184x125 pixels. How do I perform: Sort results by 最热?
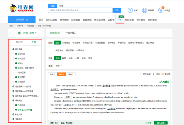tap(71, 74)
